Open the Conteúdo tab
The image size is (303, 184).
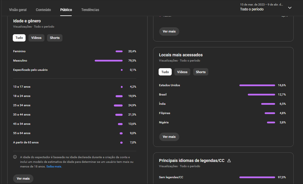tap(43, 10)
